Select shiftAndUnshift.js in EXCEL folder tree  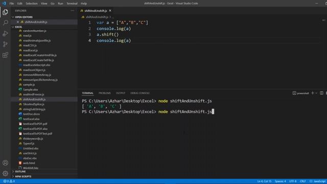(34, 99)
